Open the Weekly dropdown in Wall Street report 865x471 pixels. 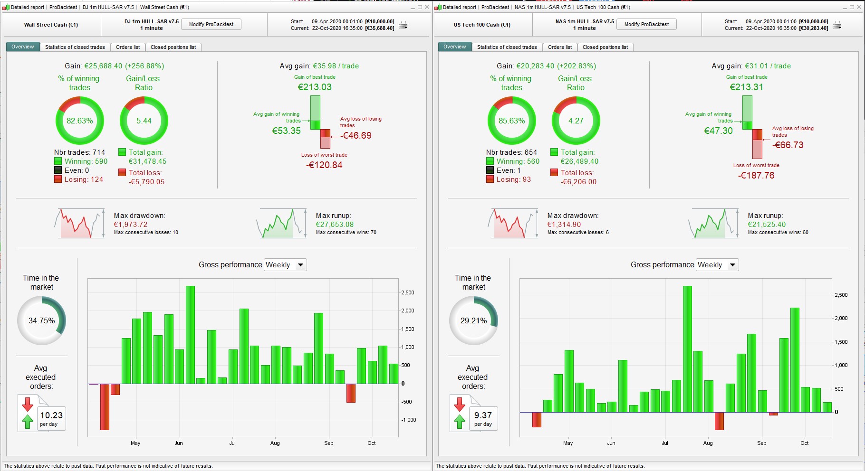[x=285, y=265]
